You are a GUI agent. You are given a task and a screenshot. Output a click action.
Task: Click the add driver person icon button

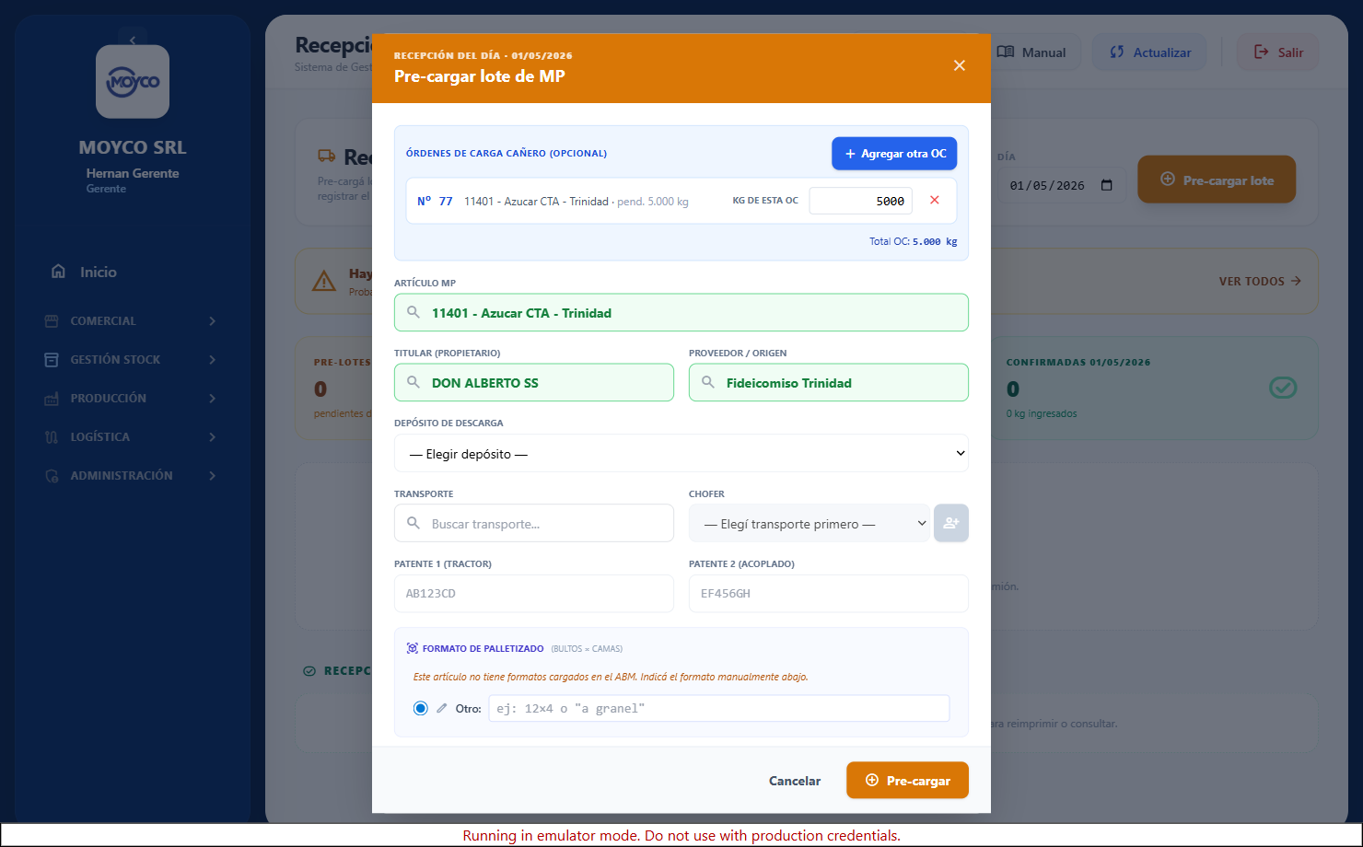951,523
